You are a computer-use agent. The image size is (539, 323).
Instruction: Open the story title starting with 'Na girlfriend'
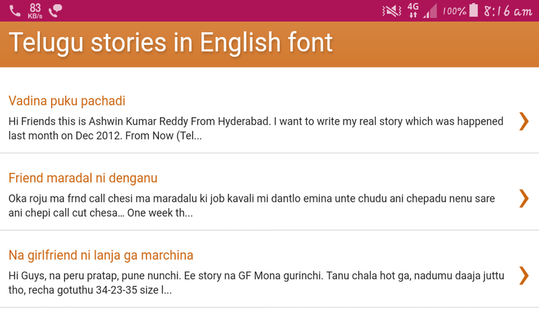[x=101, y=256]
